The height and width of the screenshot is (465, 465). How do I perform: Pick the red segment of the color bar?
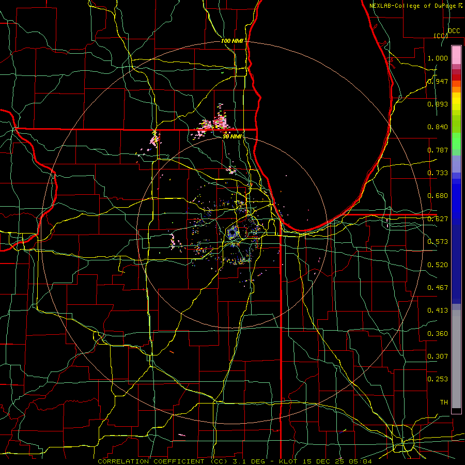(x=456, y=78)
